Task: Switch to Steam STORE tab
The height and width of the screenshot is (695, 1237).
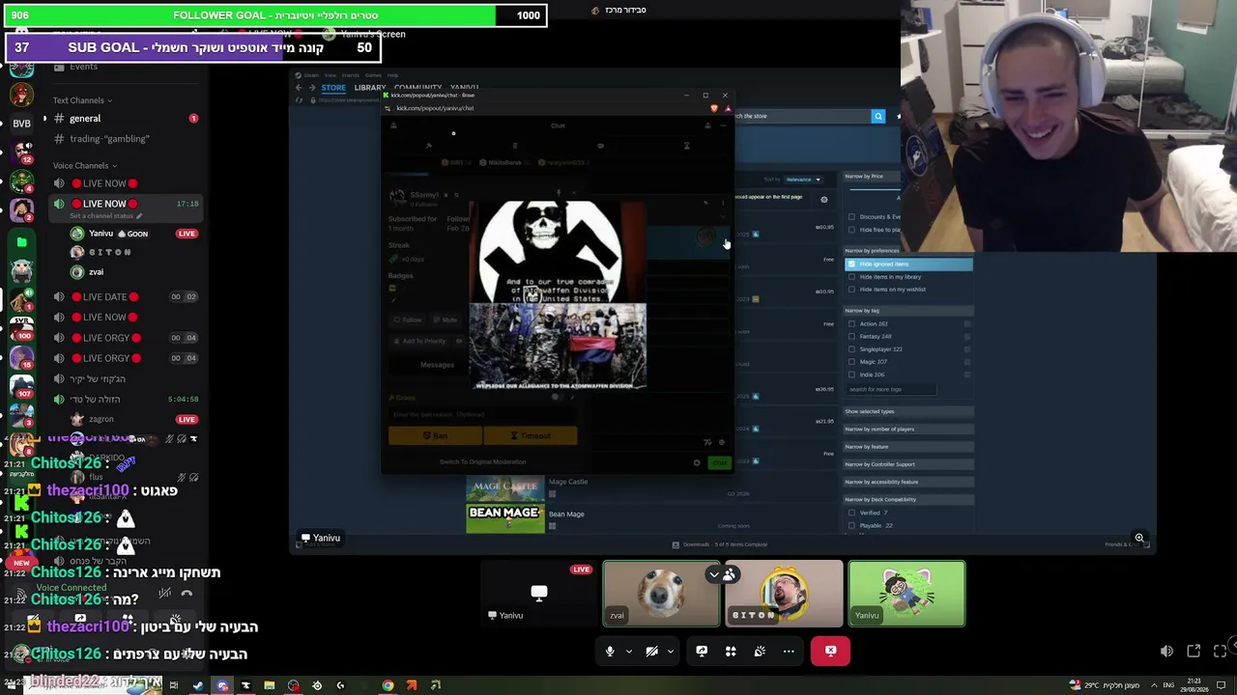Action: tap(333, 88)
